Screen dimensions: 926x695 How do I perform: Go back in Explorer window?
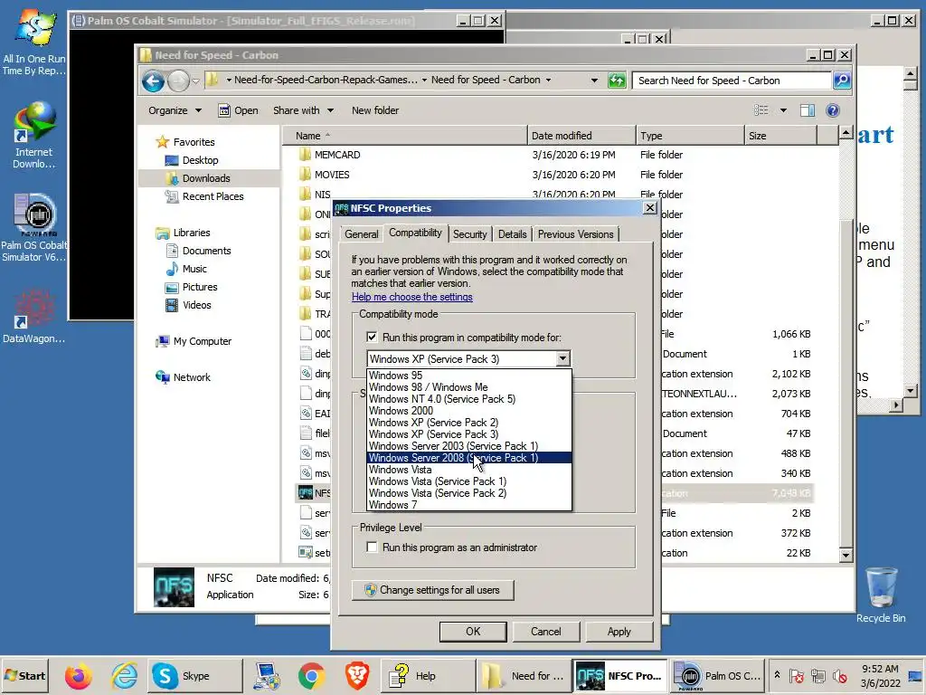[x=153, y=81]
